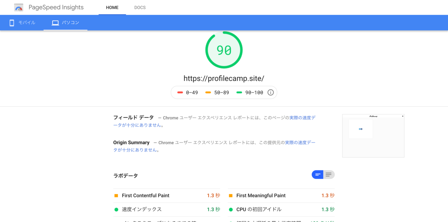Open 実際の速度データ link under Origin Summary
This screenshot has height=222, width=448.
300,142
